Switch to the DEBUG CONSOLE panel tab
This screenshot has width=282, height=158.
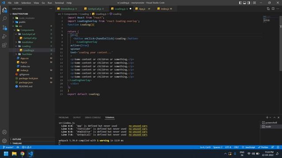coord(93,117)
